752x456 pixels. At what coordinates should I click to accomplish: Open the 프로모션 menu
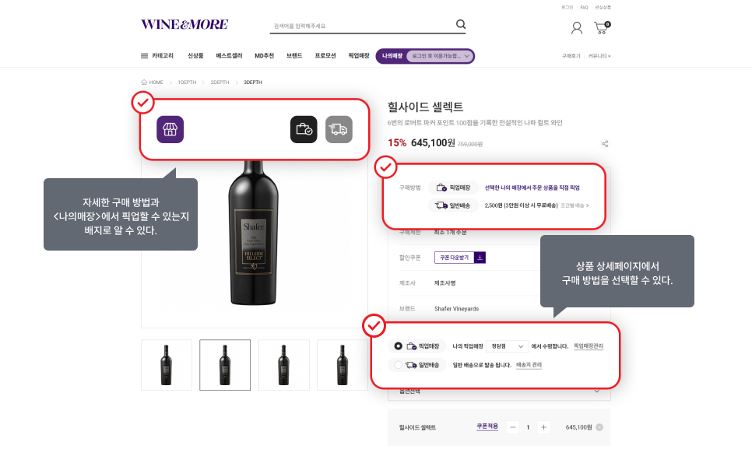[x=325, y=56]
